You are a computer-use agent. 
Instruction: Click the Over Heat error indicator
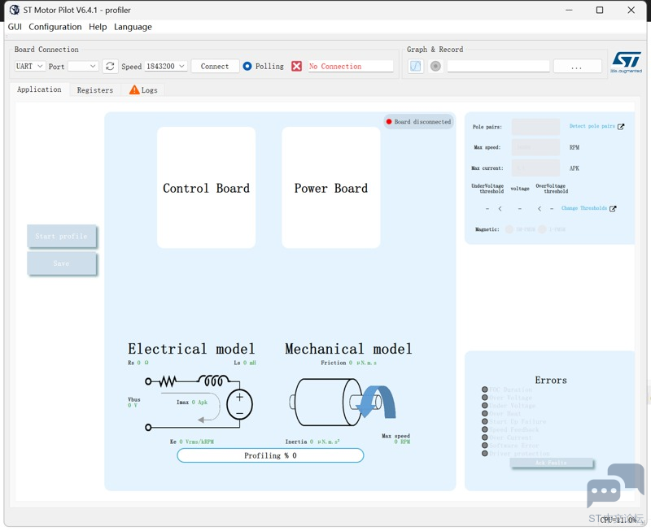pos(484,413)
